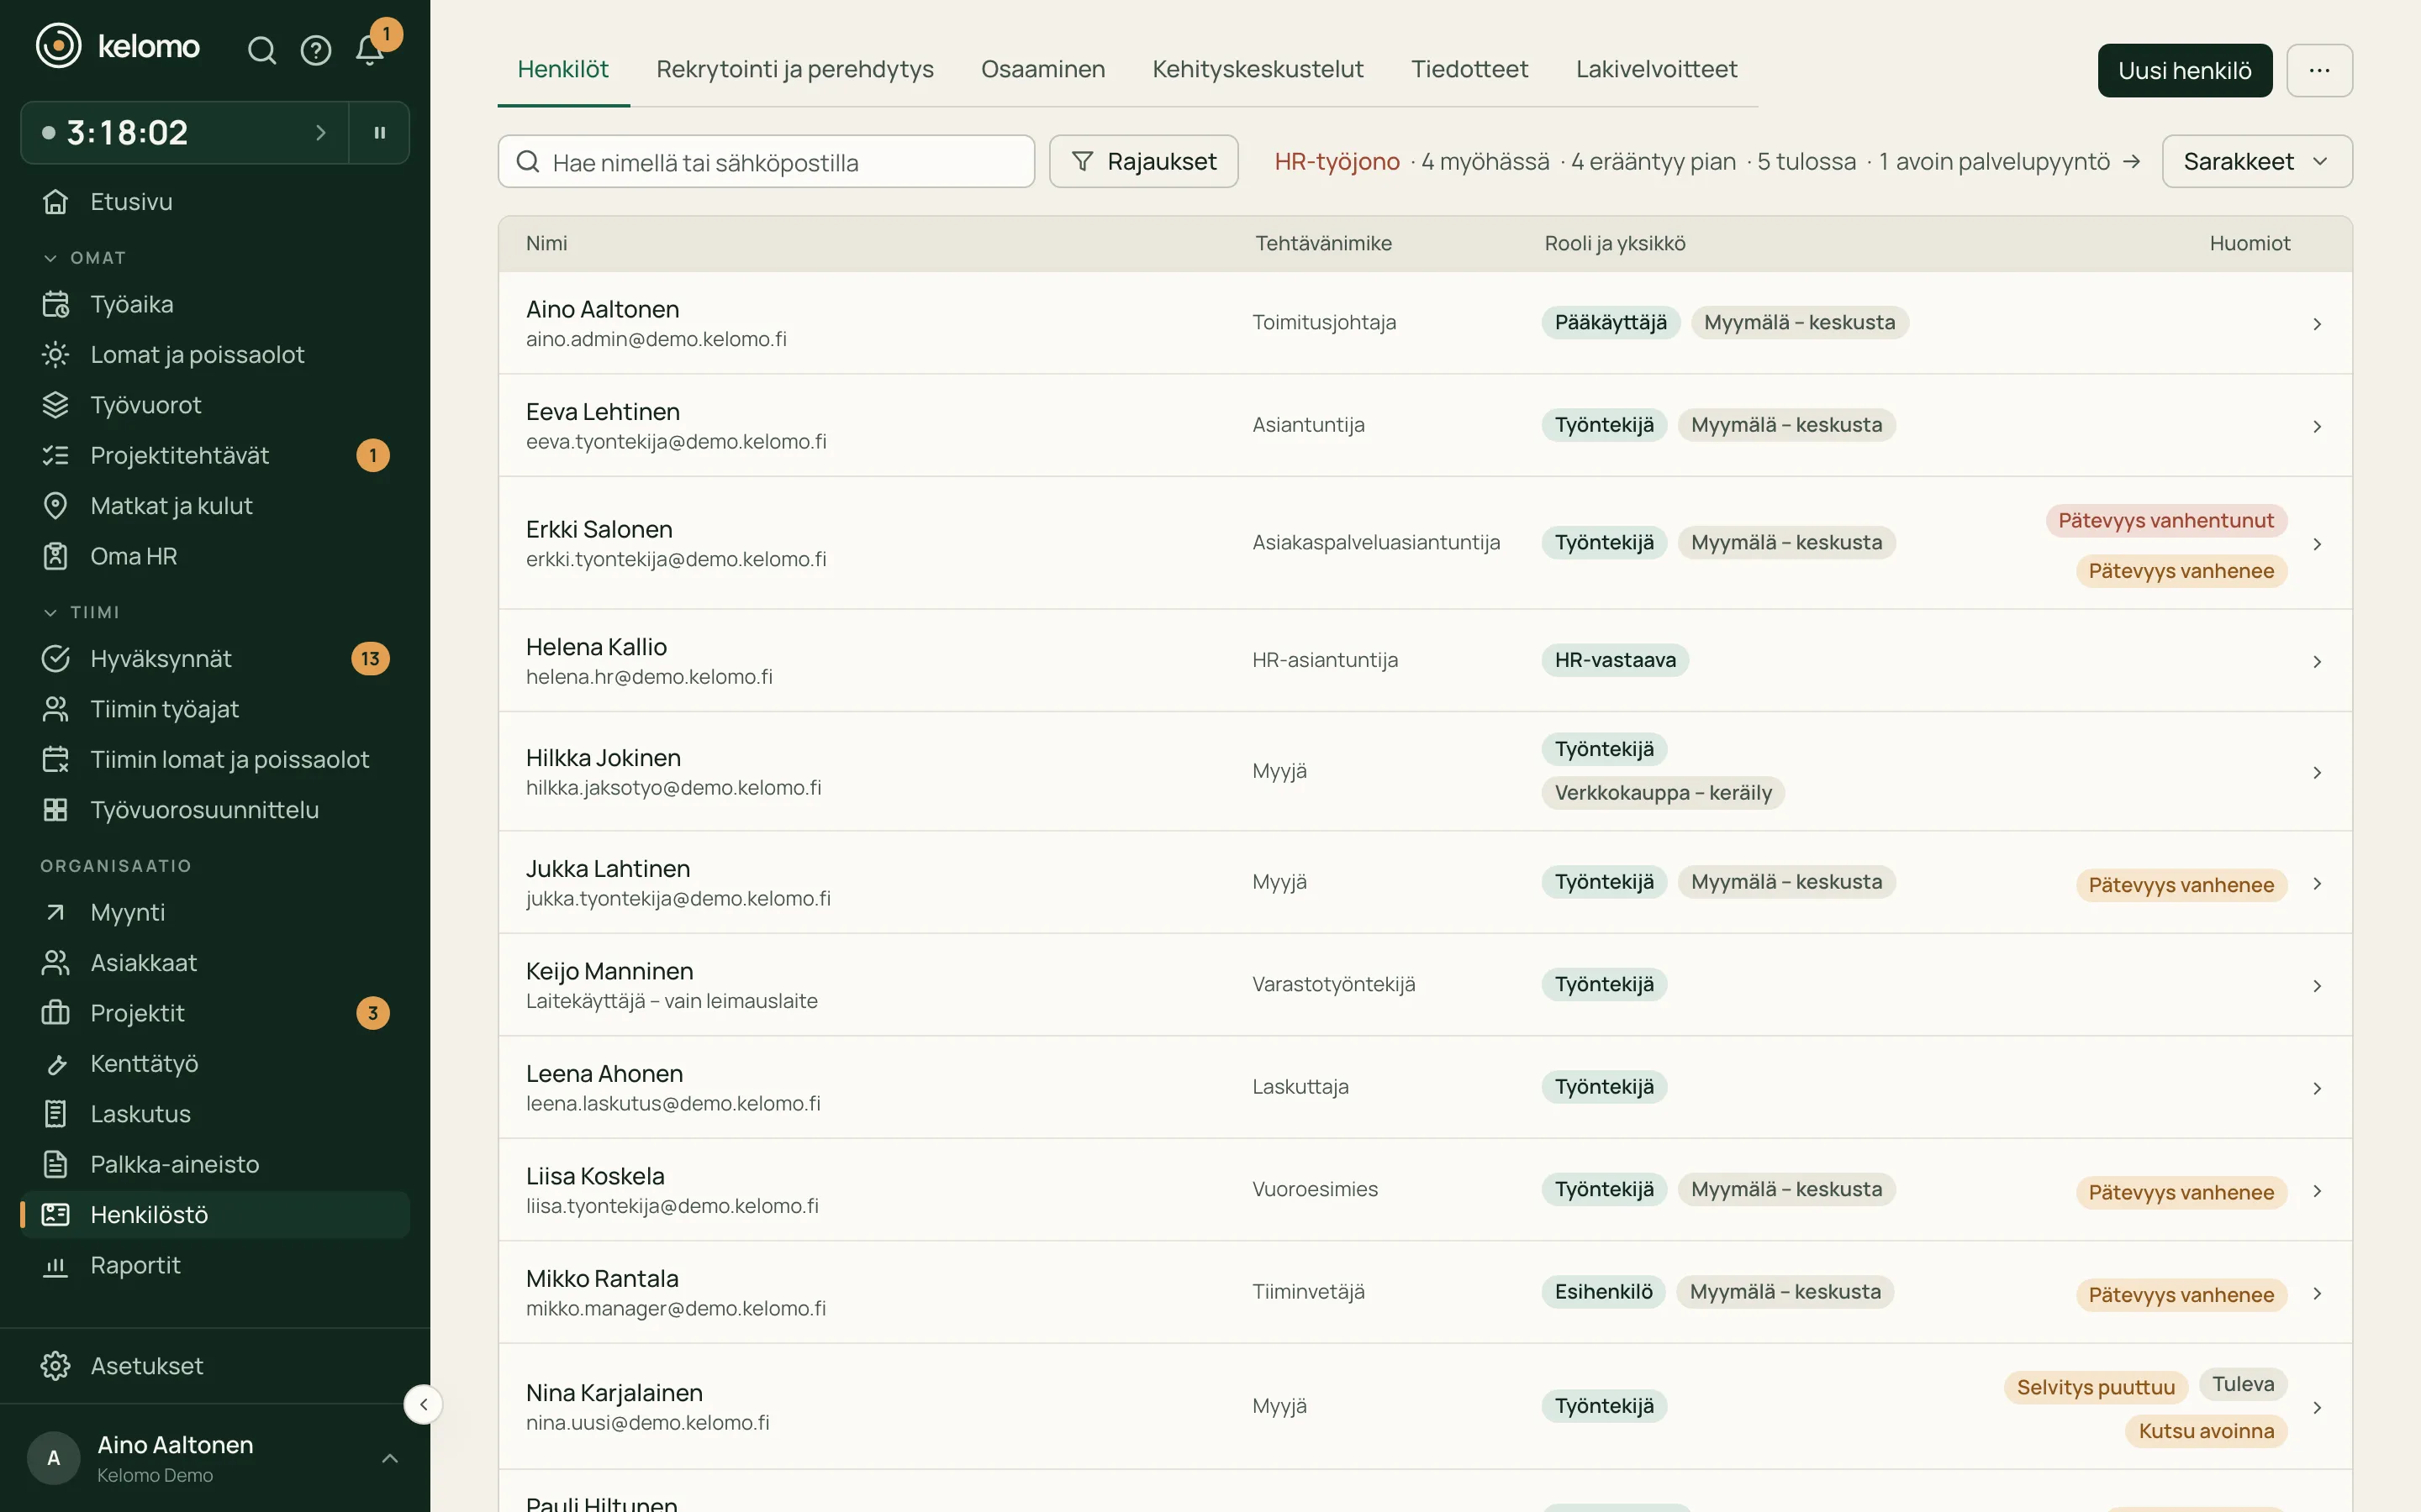Pause the running work timer
The height and width of the screenshot is (1512, 2421).
pyautogui.click(x=379, y=132)
